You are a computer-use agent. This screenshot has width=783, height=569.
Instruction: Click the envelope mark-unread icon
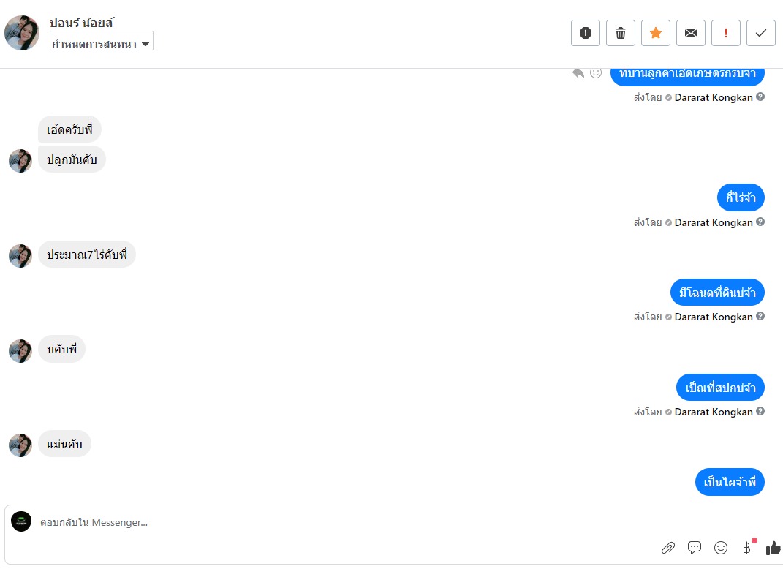click(691, 33)
